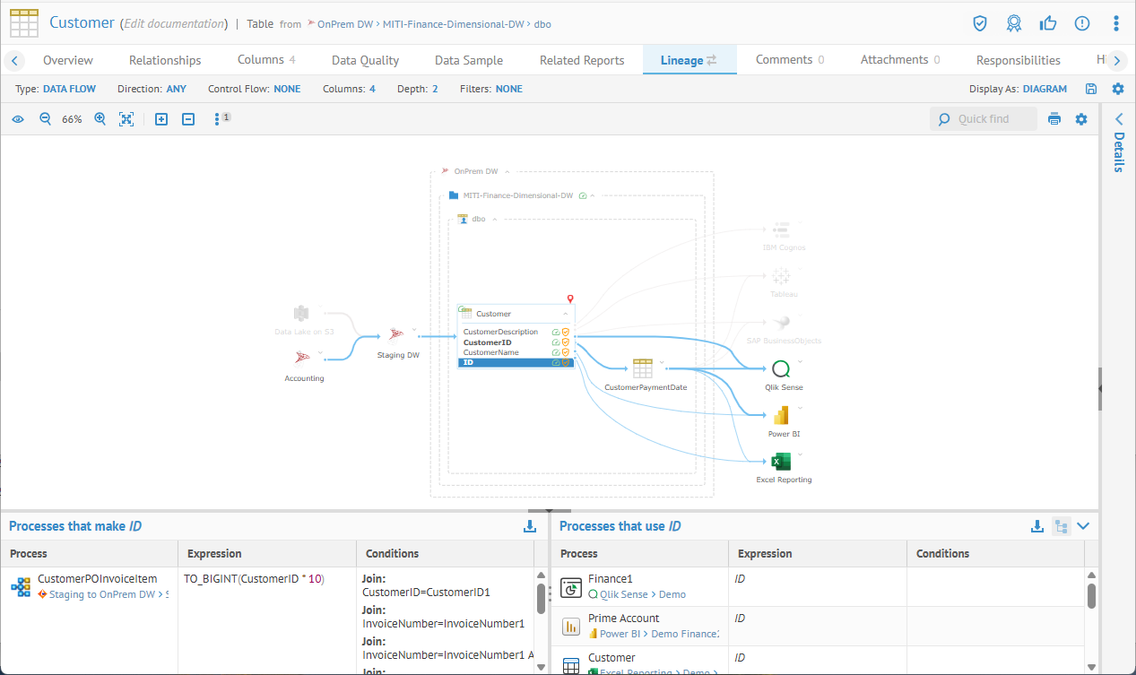Click the certification ribbon icon

(x=1013, y=23)
